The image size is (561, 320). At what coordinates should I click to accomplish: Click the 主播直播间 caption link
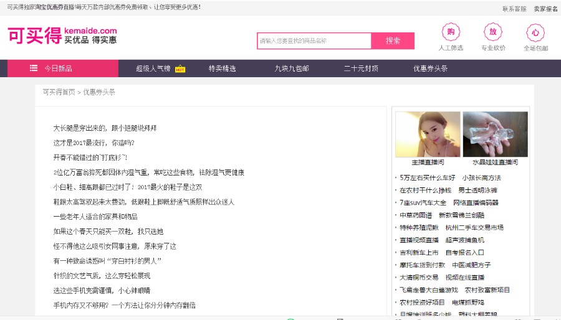(x=428, y=162)
